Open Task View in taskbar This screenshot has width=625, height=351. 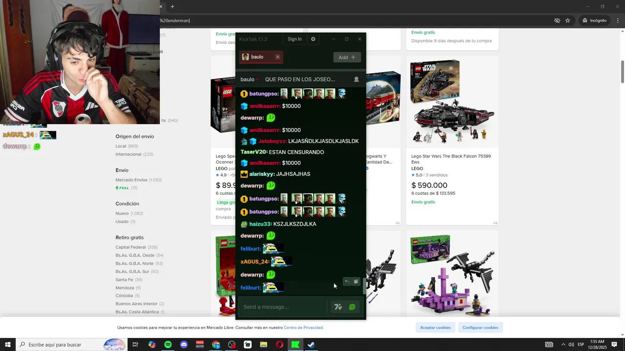click(x=135, y=345)
